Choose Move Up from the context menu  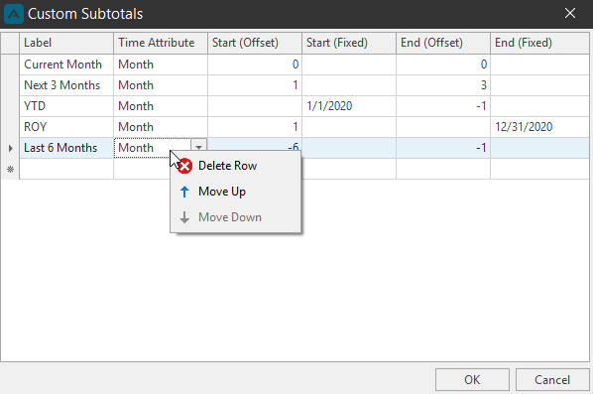(236, 192)
